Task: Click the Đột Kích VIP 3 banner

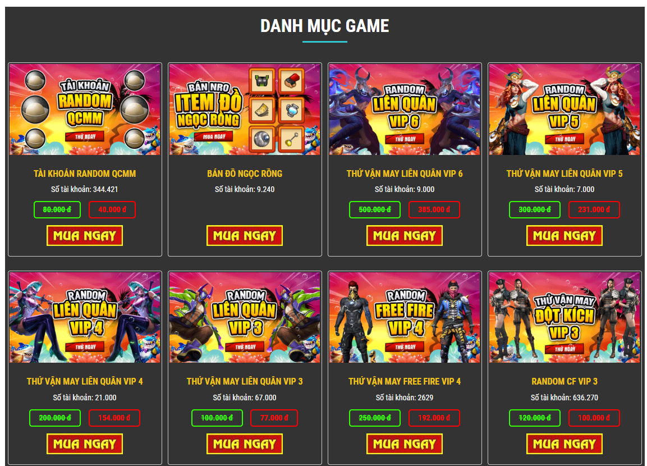Action: (565, 317)
